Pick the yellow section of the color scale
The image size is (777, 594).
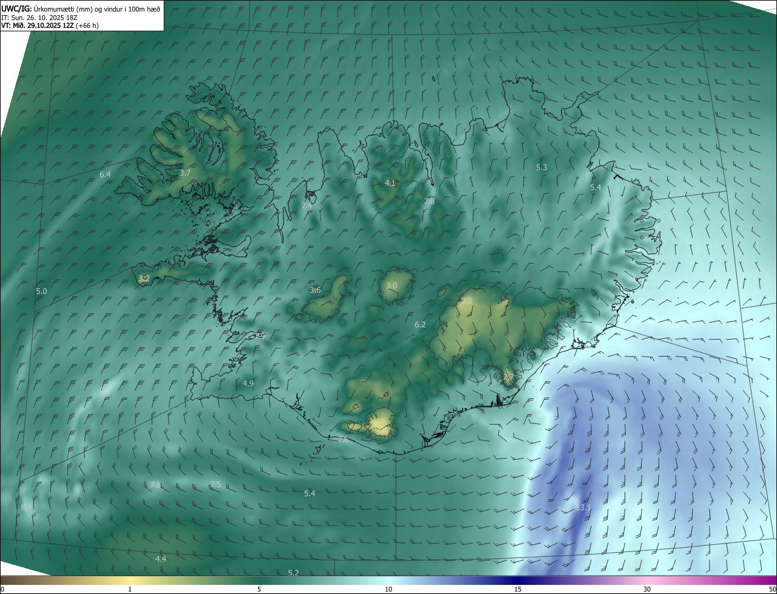(130, 580)
